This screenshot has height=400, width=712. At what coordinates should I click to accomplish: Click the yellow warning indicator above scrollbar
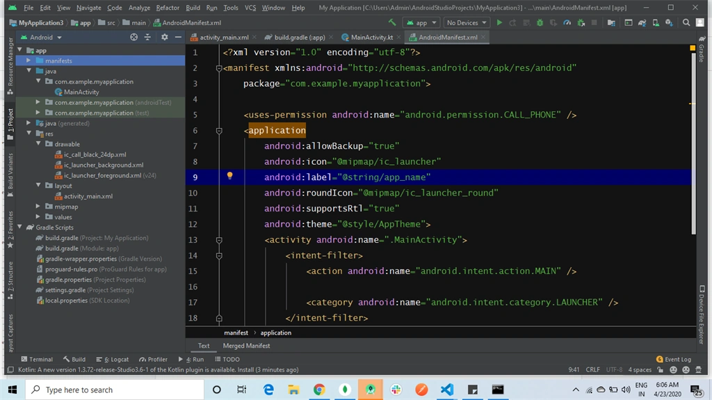click(693, 48)
